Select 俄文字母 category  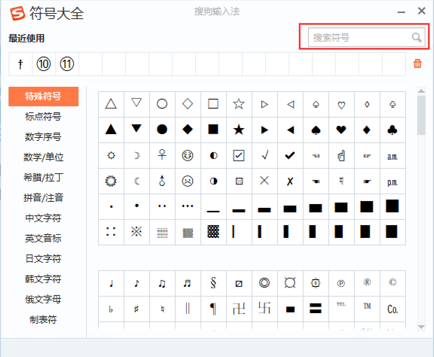coord(43,299)
